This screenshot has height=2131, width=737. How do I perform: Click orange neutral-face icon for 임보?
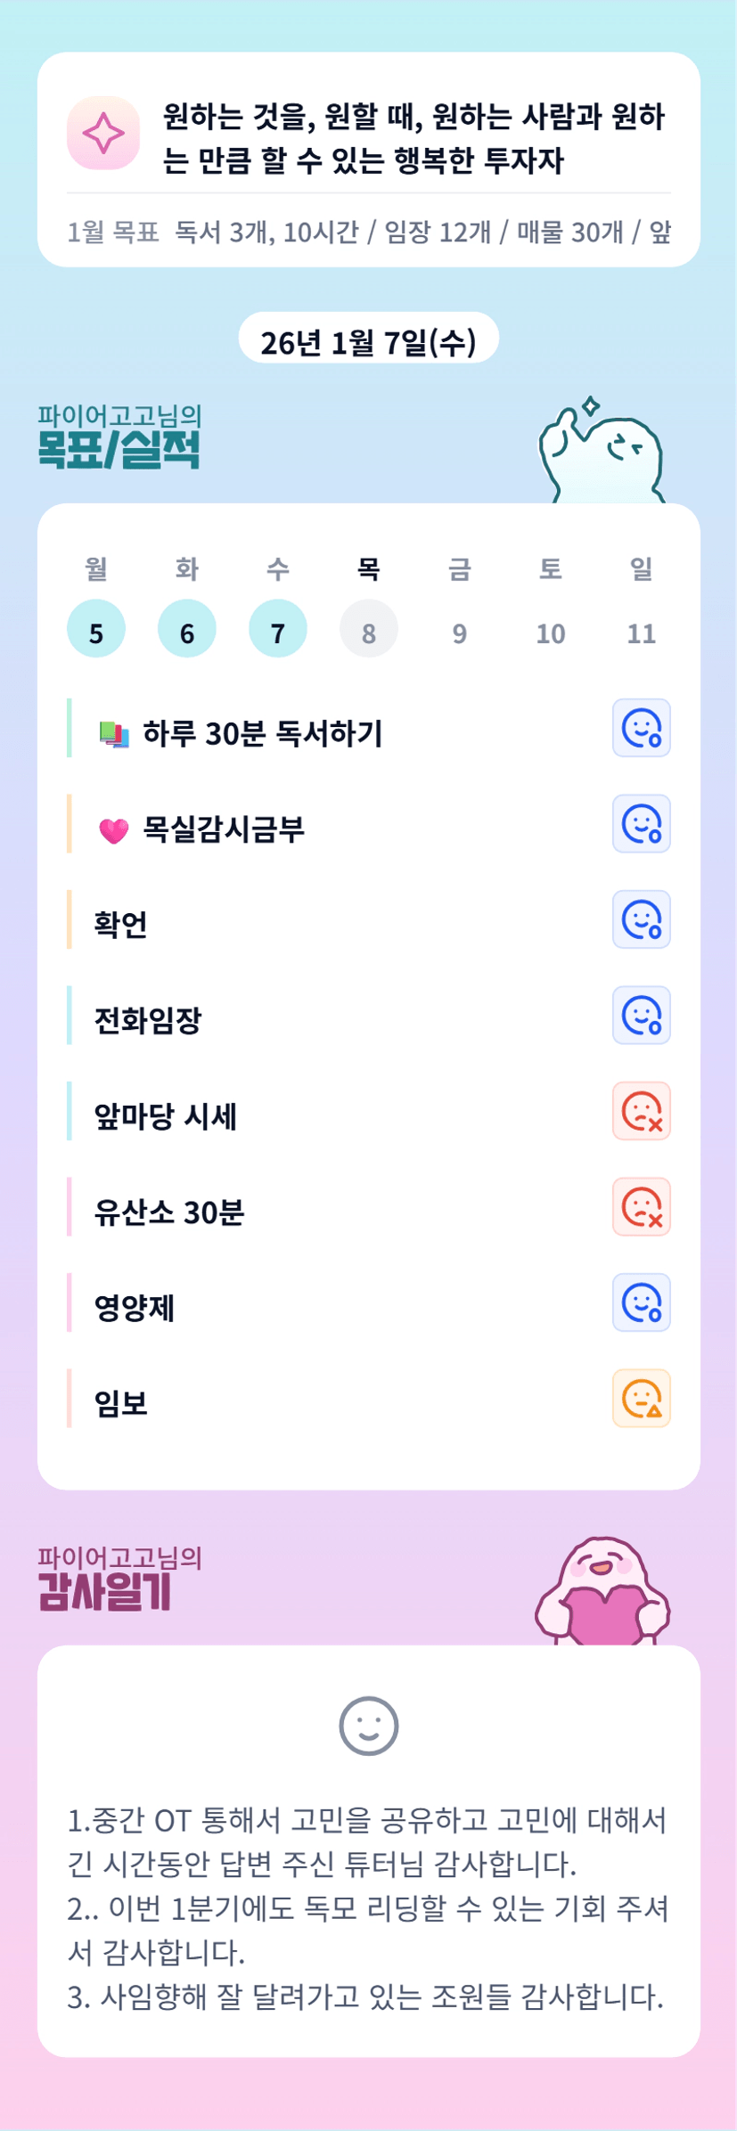click(x=641, y=1398)
